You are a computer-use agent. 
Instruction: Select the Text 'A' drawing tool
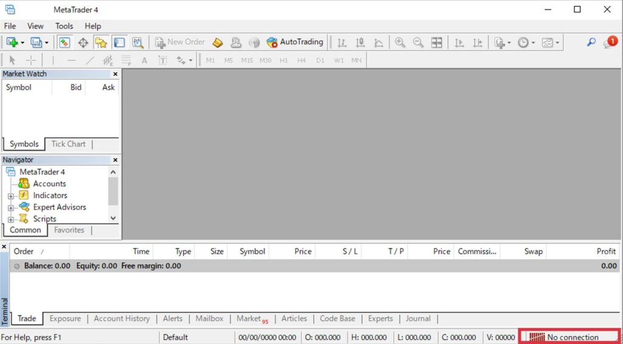coord(145,60)
